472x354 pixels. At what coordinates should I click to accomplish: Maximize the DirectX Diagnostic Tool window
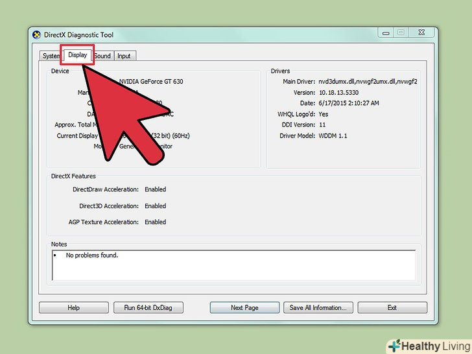tap(401, 32)
